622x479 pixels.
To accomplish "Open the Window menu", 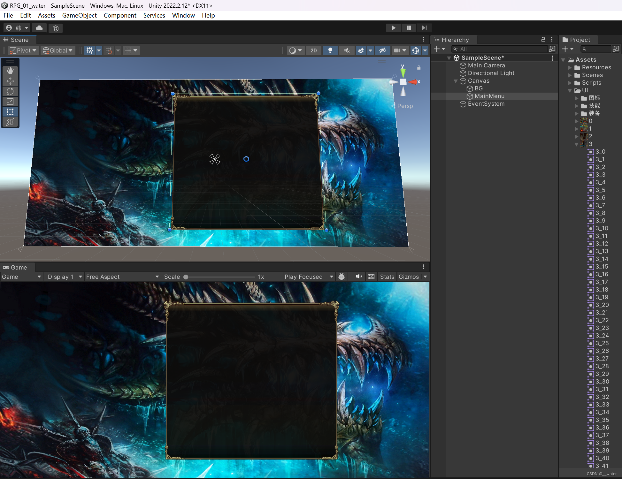I will point(183,15).
